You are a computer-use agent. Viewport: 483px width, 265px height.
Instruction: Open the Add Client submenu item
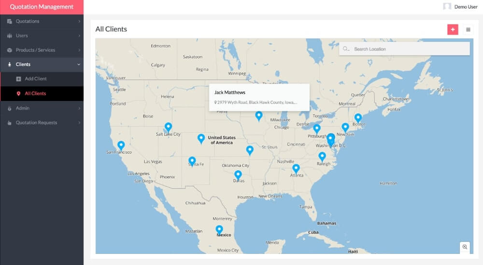[x=36, y=79]
